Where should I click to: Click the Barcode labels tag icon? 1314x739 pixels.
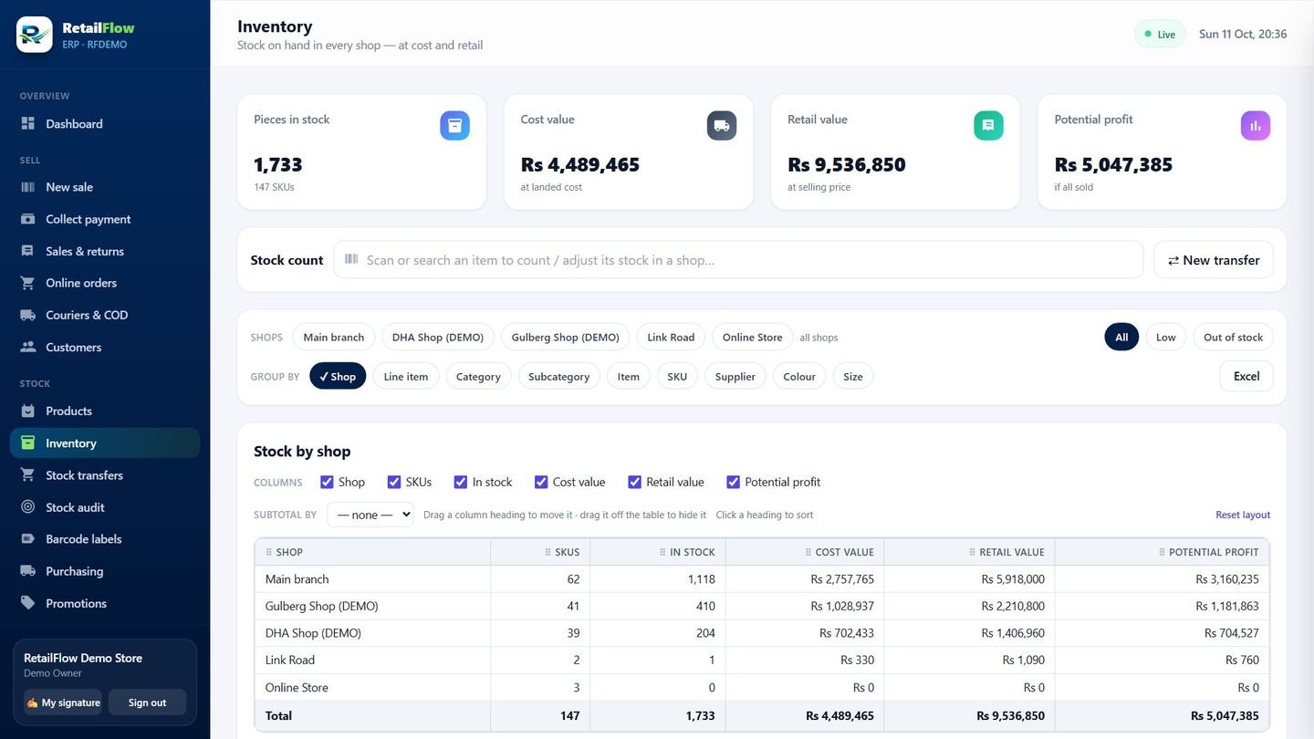[27, 539]
